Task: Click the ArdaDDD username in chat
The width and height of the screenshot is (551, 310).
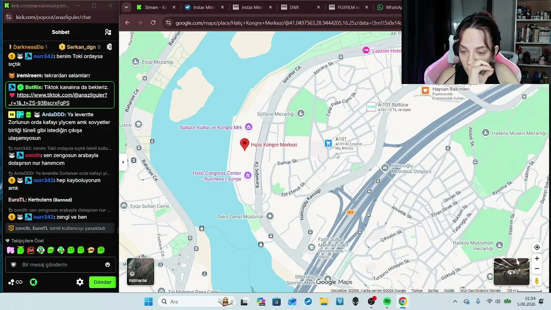Action: 53,115
